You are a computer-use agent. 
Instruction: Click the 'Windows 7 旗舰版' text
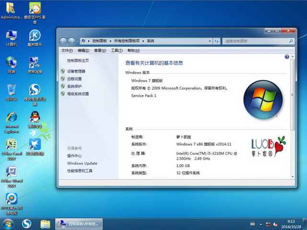[x=147, y=80]
